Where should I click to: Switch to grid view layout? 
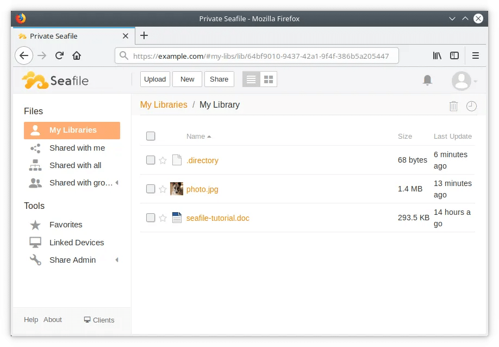point(269,79)
